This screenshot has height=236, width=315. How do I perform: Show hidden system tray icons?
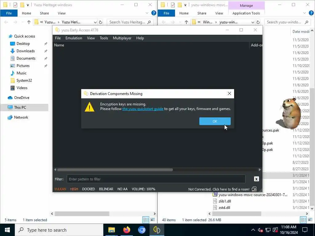(x=253, y=230)
